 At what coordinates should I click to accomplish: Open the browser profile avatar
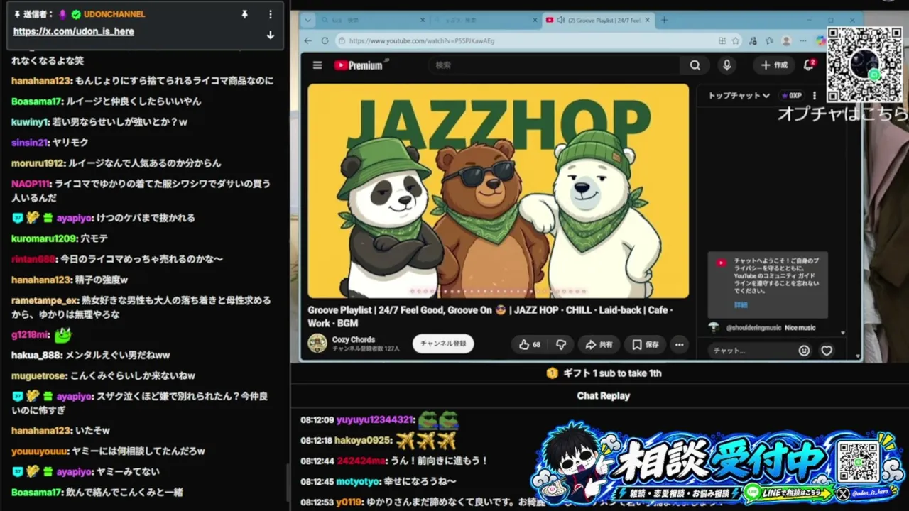[x=786, y=41]
